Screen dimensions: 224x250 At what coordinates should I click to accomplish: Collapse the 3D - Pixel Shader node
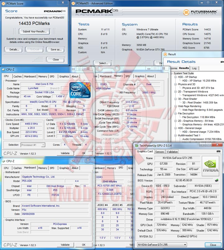[x=175, y=99]
